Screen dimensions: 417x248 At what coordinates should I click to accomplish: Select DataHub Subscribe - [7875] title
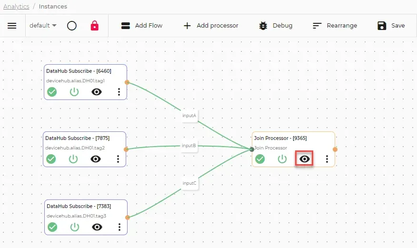pos(78,138)
